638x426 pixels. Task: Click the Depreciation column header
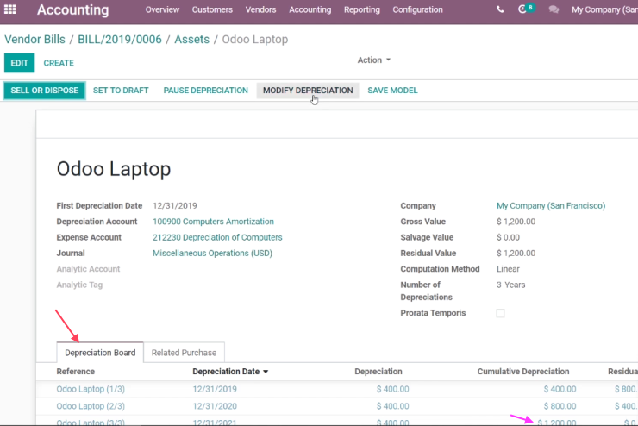[x=378, y=372]
